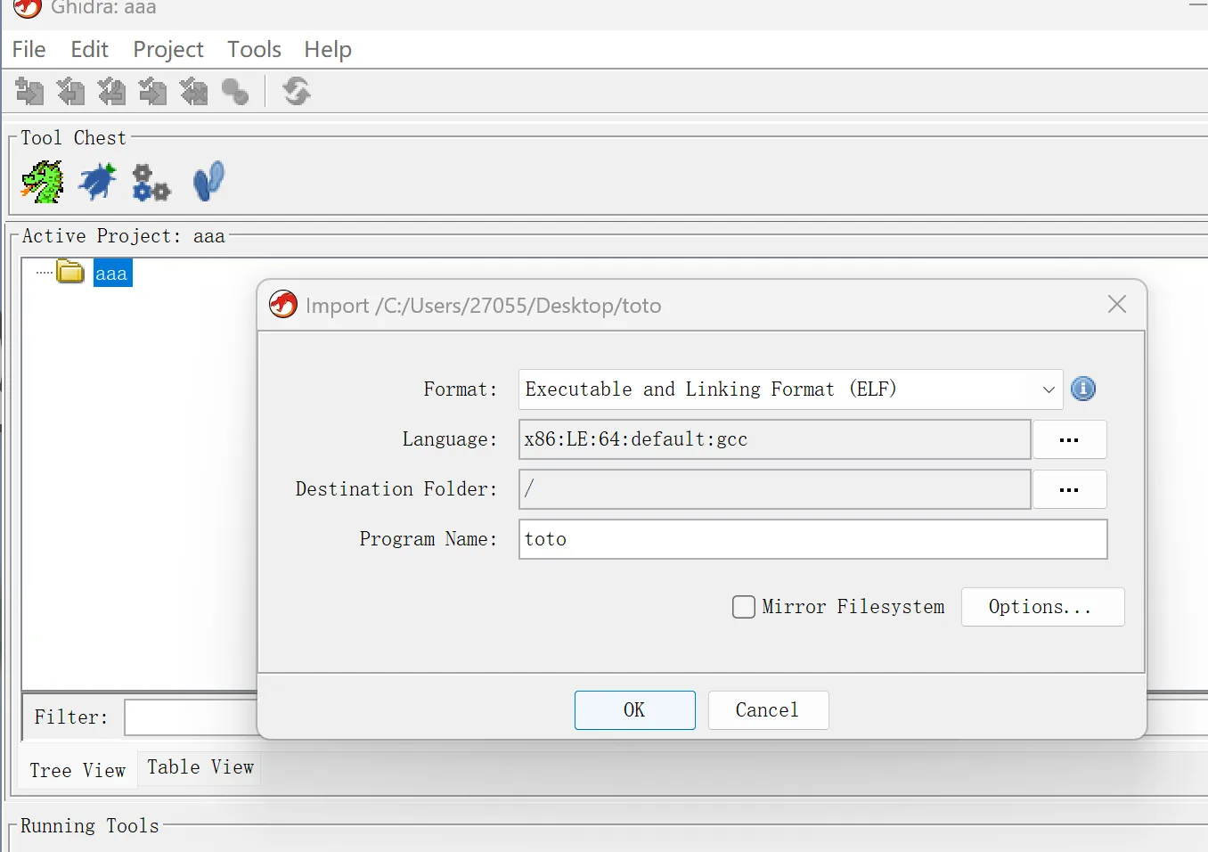Click Update Checked Out File toolbar icon
The width and height of the screenshot is (1208, 852).
[111, 91]
